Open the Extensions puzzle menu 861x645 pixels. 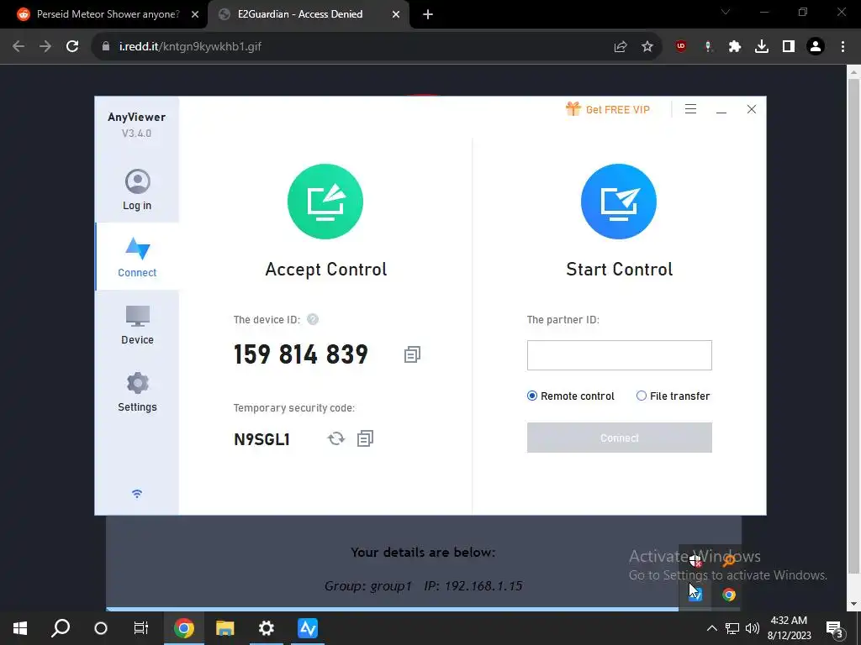tap(735, 47)
